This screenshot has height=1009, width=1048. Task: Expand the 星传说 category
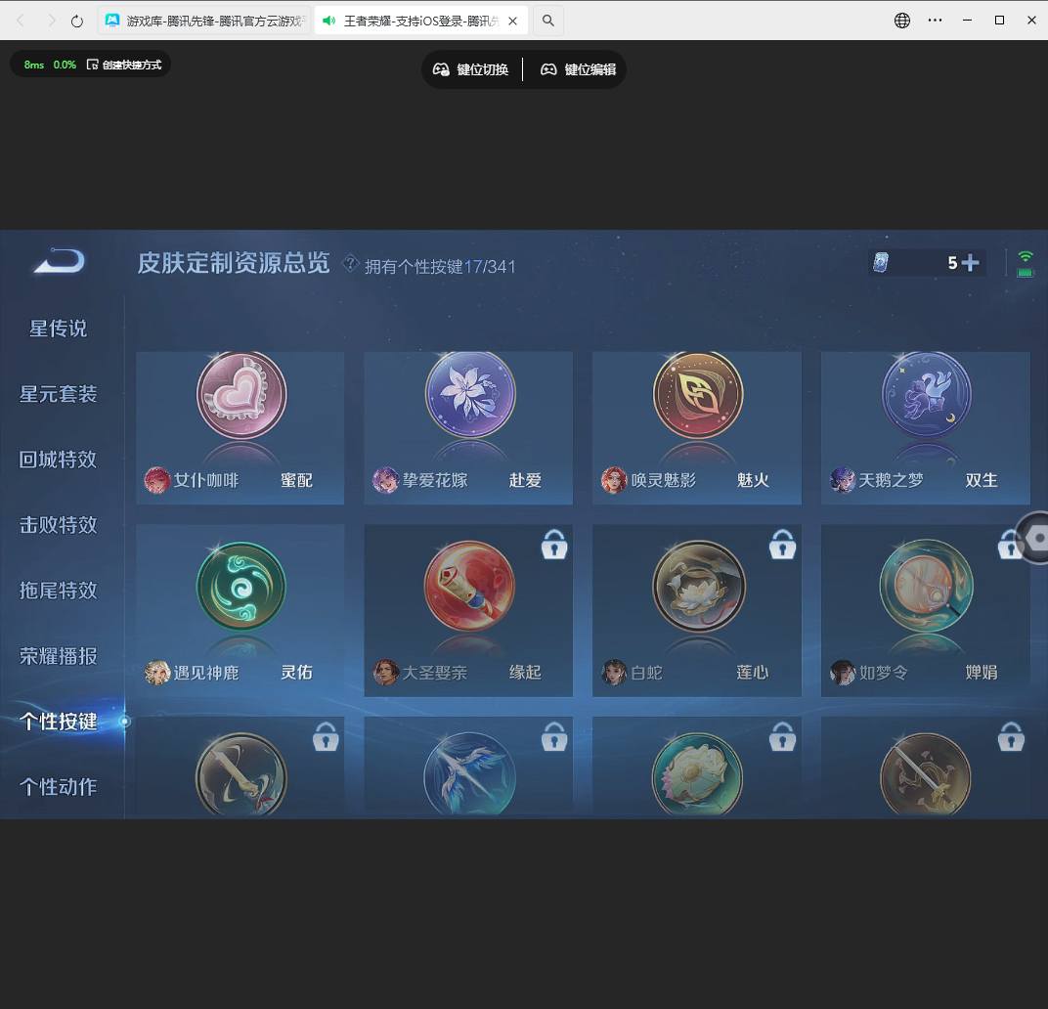[x=59, y=329]
